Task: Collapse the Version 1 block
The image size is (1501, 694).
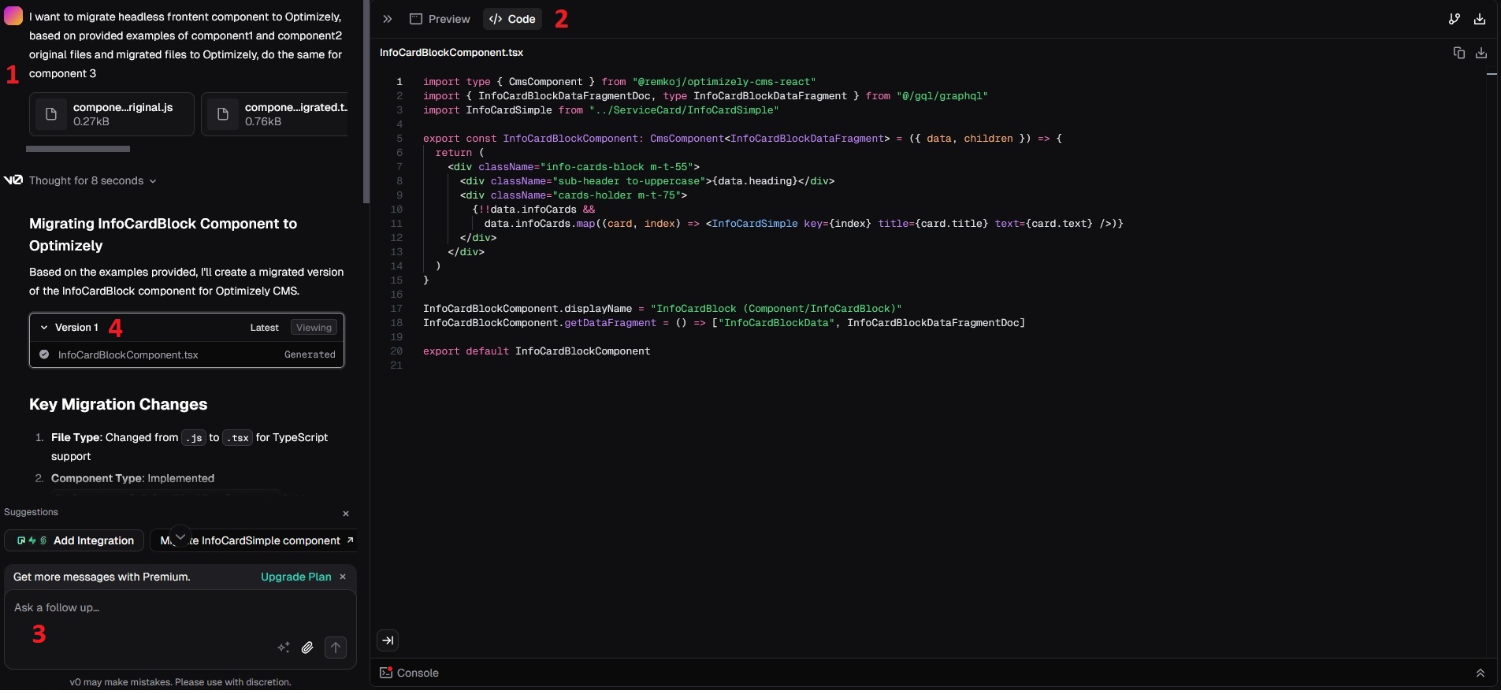Action: tap(44, 328)
